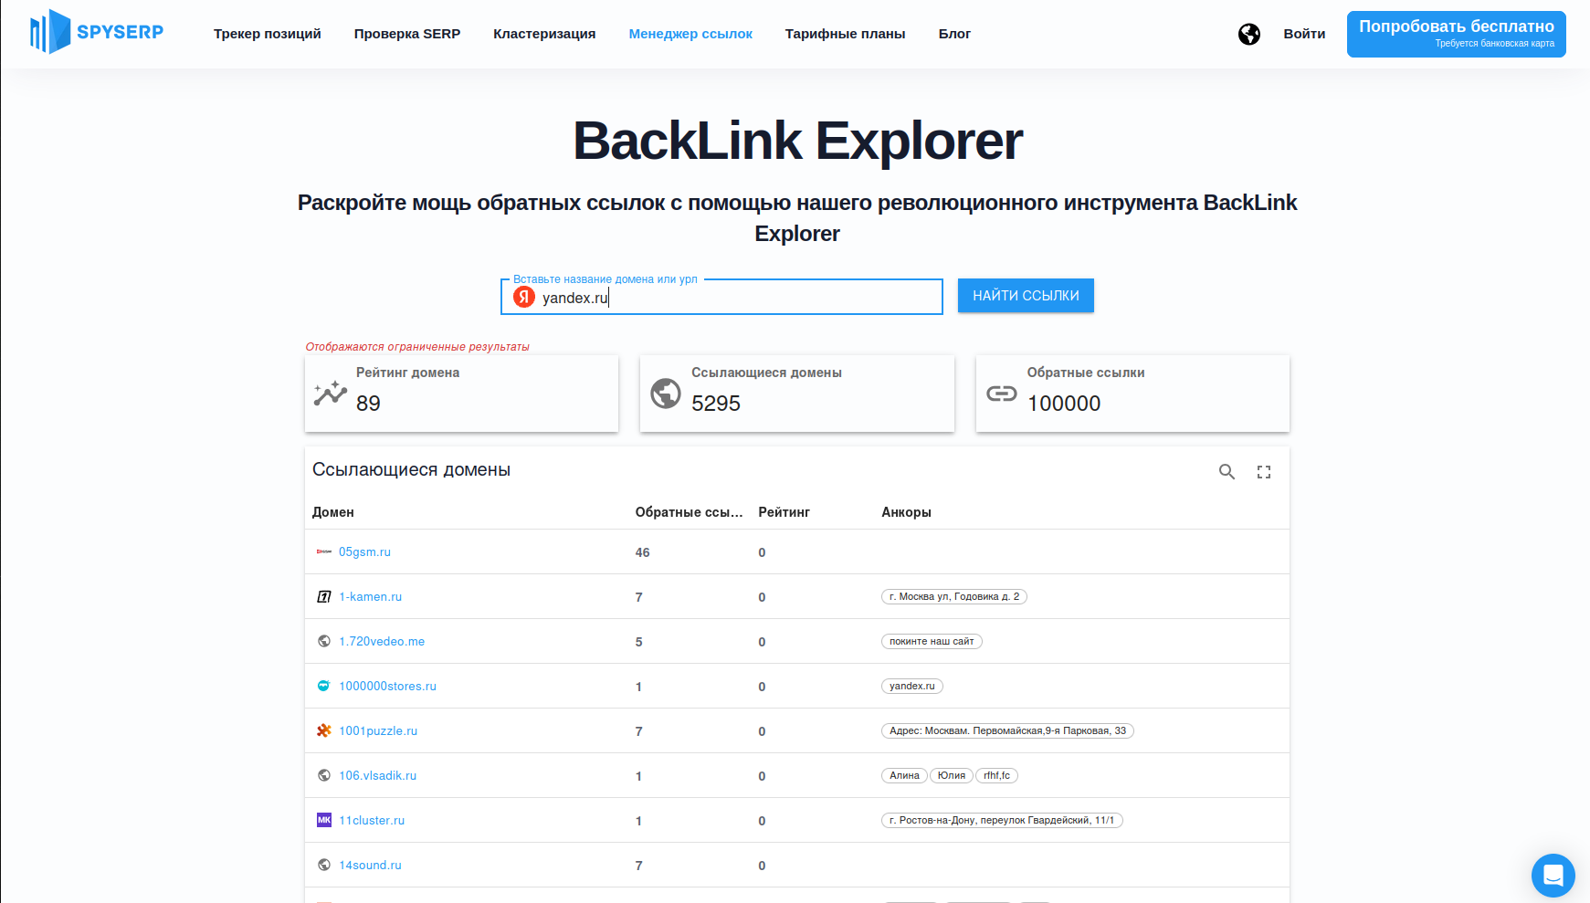The image size is (1590, 903).
Task: Click the backlinks chain link icon
Action: pos(1001,394)
